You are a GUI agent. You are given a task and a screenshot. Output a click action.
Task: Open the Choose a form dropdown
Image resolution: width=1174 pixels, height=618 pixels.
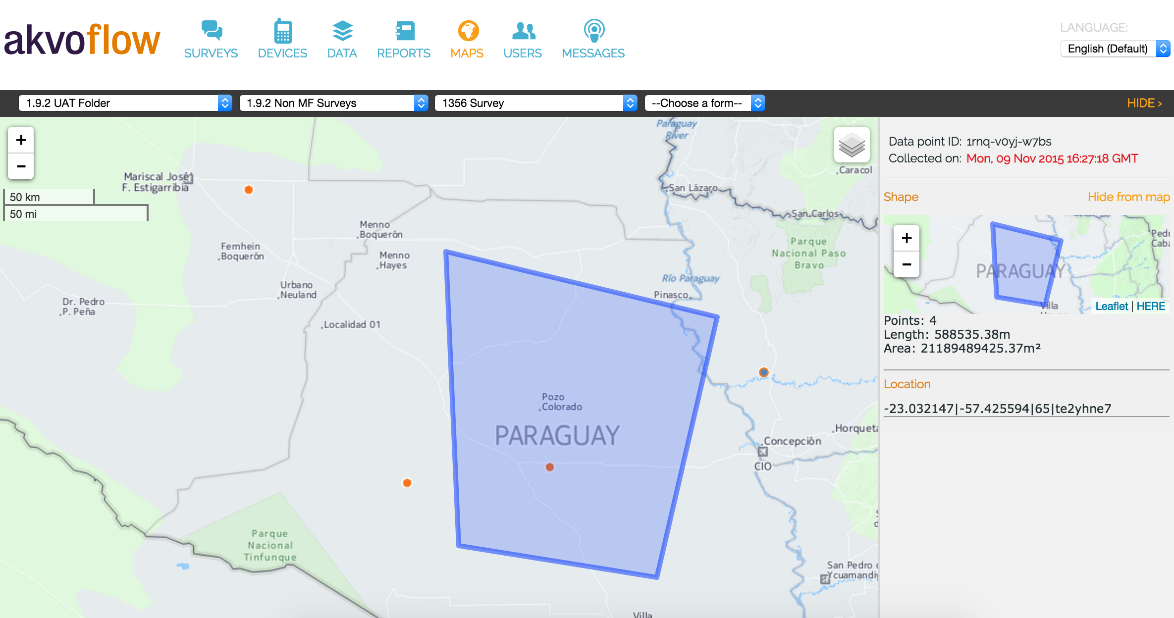[x=704, y=103]
